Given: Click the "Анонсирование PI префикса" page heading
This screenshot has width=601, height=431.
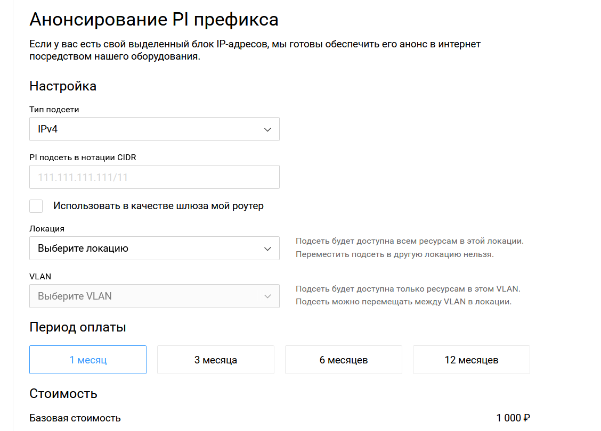Looking at the screenshot, I should pyautogui.click(x=153, y=20).
